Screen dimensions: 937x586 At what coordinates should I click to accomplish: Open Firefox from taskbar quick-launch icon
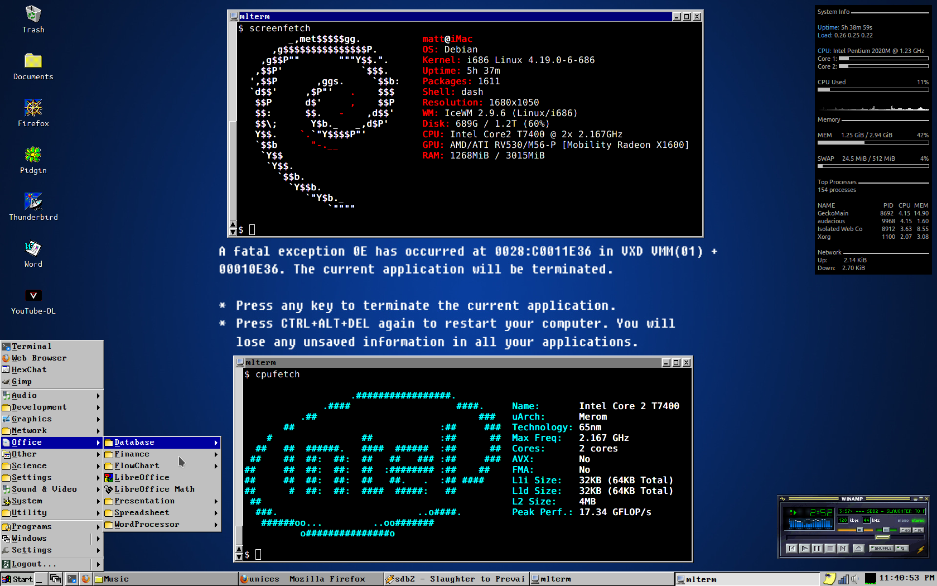pos(85,579)
